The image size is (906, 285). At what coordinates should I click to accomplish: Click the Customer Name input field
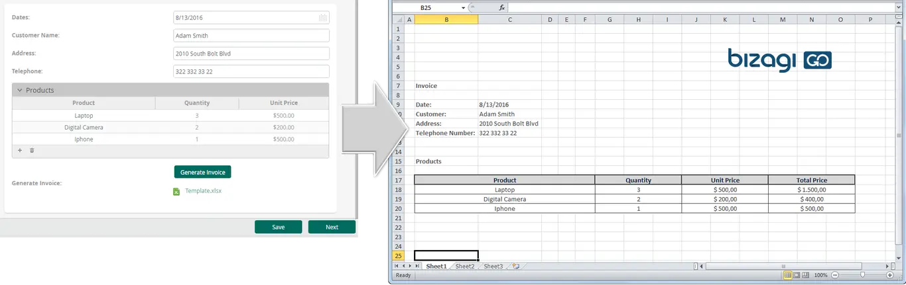pos(251,36)
